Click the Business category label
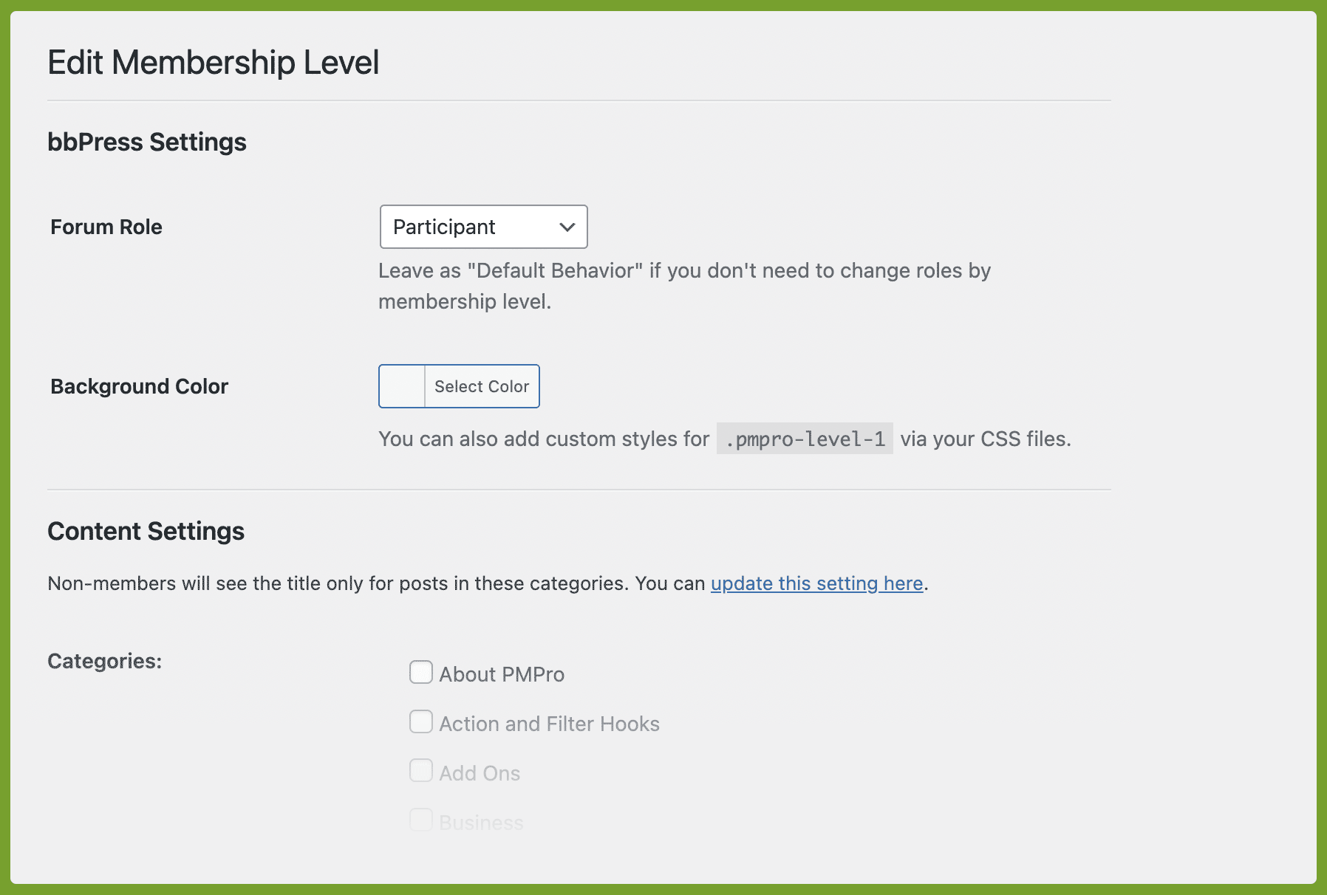 tap(481, 823)
